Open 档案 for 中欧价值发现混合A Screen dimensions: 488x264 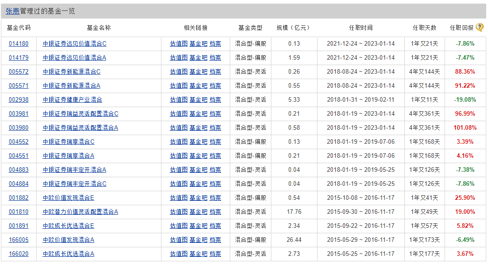pyautogui.click(x=215, y=240)
